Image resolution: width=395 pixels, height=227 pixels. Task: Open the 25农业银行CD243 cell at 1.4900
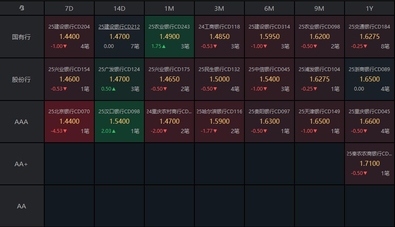[169, 37]
